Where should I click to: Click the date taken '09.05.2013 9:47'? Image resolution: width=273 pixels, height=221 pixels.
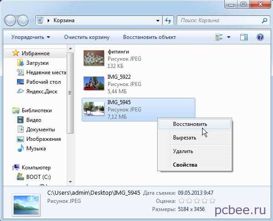(x=195, y=193)
